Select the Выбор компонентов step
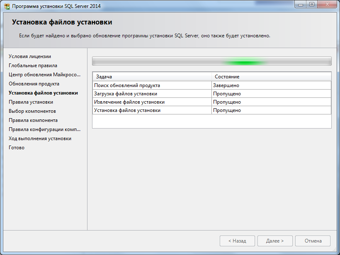The height and width of the screenshot is (255, 340). tap(32, 111)
